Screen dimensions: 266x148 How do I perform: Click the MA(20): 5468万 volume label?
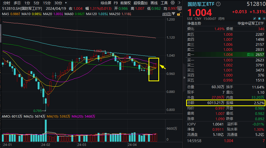click(x=83, y=116)
